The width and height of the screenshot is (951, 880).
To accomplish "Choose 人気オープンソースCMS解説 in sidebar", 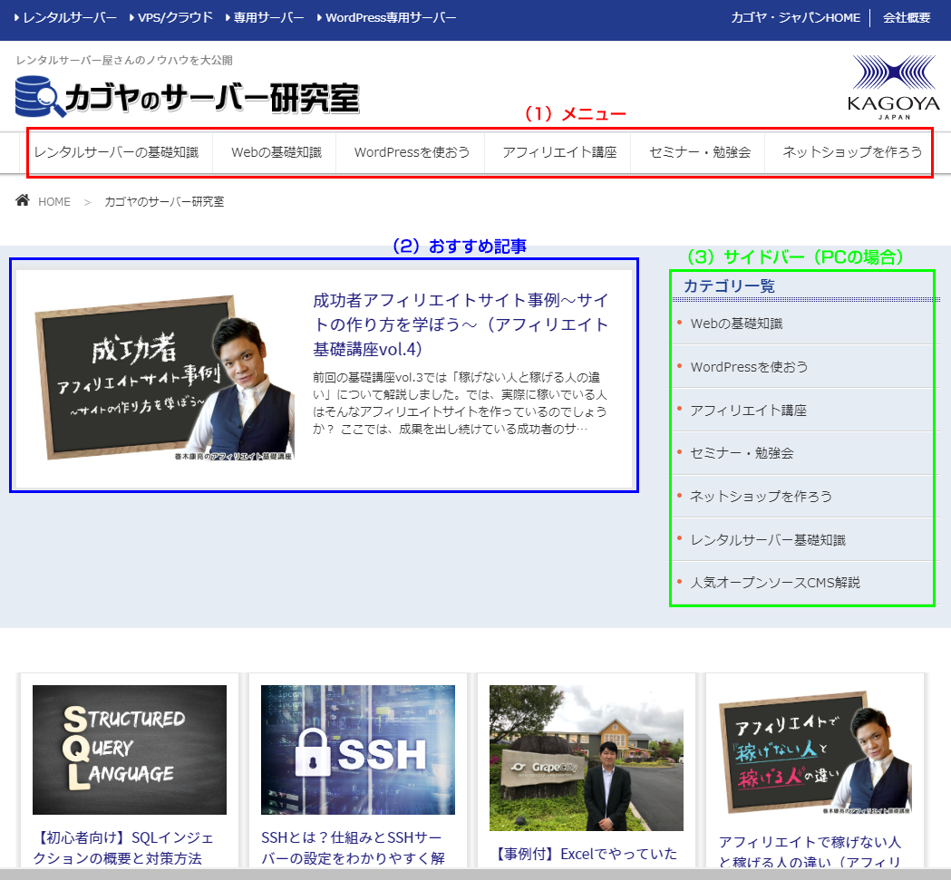I will (x=775, y=583).
